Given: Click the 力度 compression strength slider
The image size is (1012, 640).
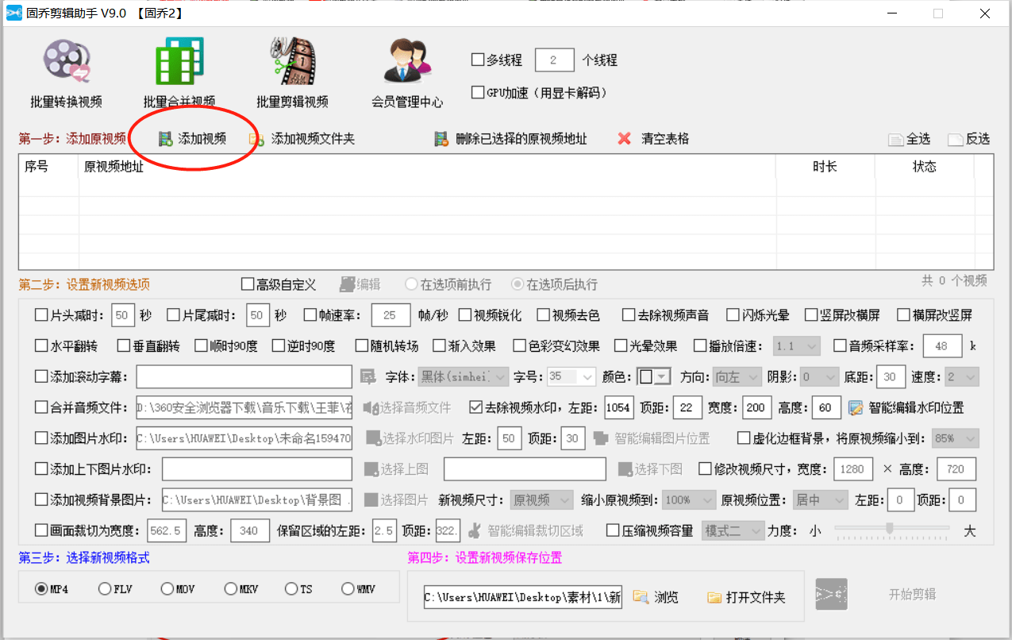Looking at the screenshot, I should point(890,528).
